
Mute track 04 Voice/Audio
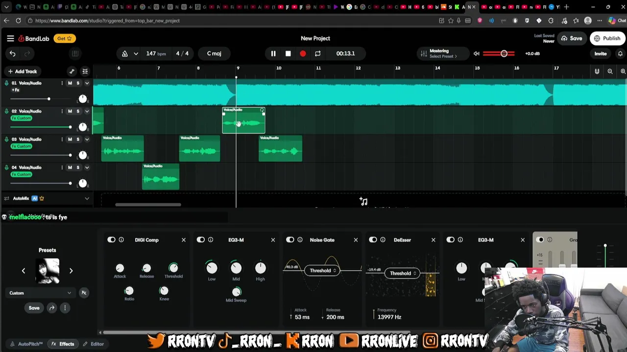[x=70, y=168]
